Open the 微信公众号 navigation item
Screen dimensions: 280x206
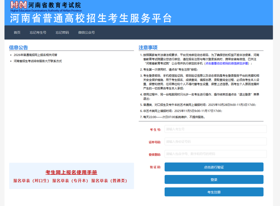coord(86,32)
